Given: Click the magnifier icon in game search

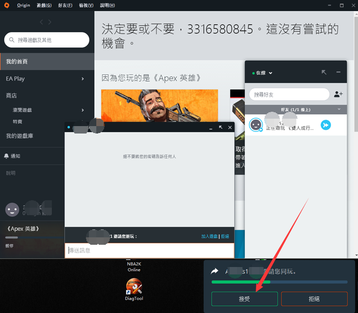Looking at the screenshot, I should coord(12,40).
